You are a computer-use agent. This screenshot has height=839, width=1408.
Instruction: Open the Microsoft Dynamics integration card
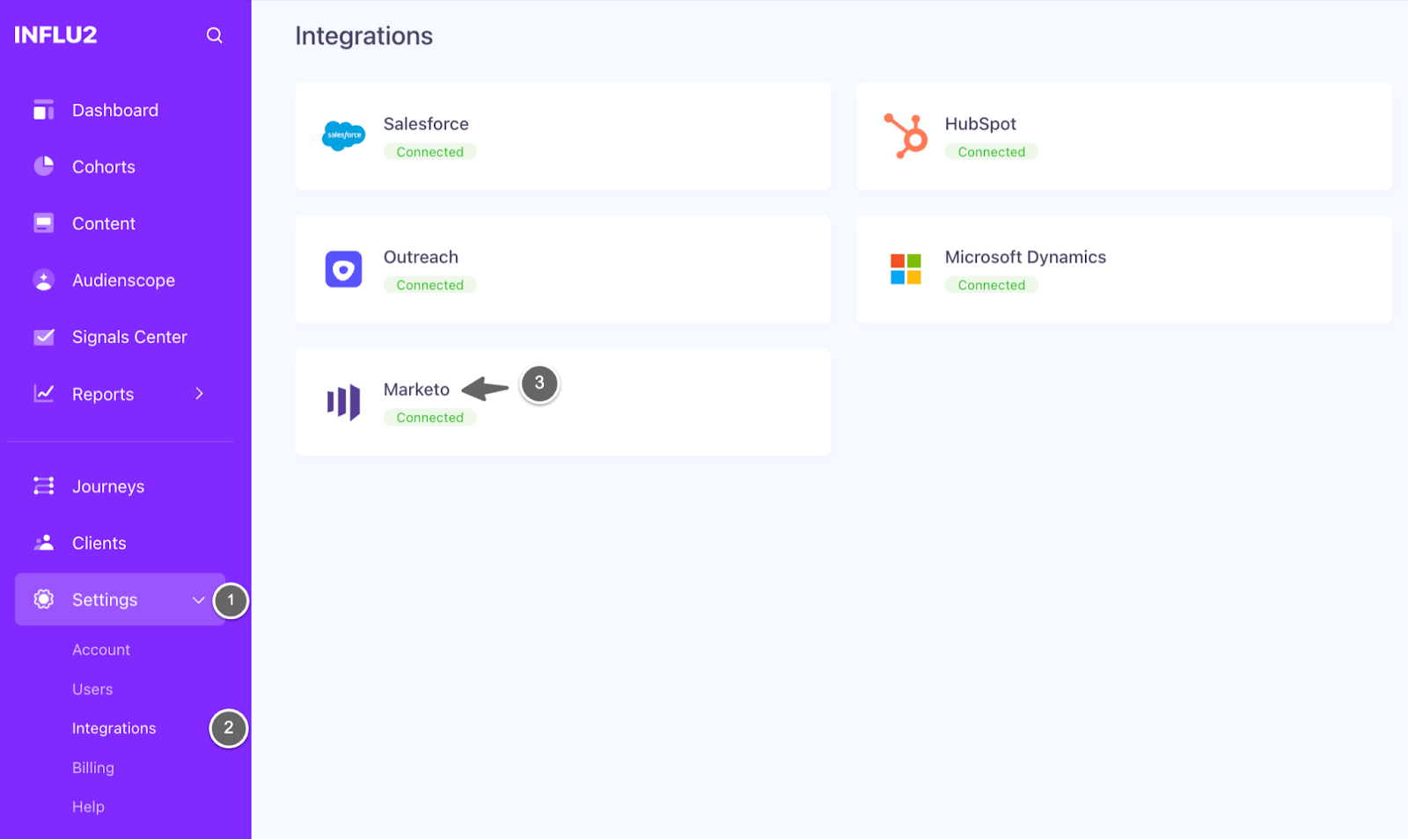[x=1124, y=269]
